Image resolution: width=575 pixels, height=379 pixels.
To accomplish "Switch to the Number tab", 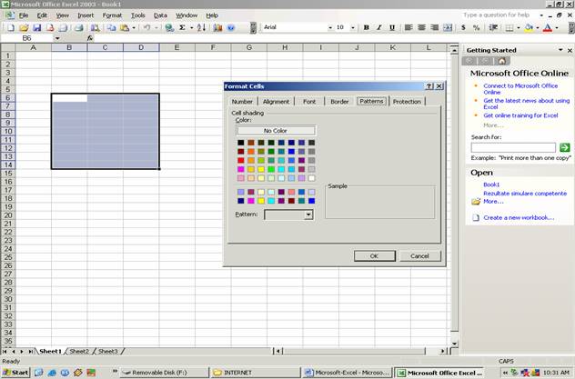I will (242, 102).
